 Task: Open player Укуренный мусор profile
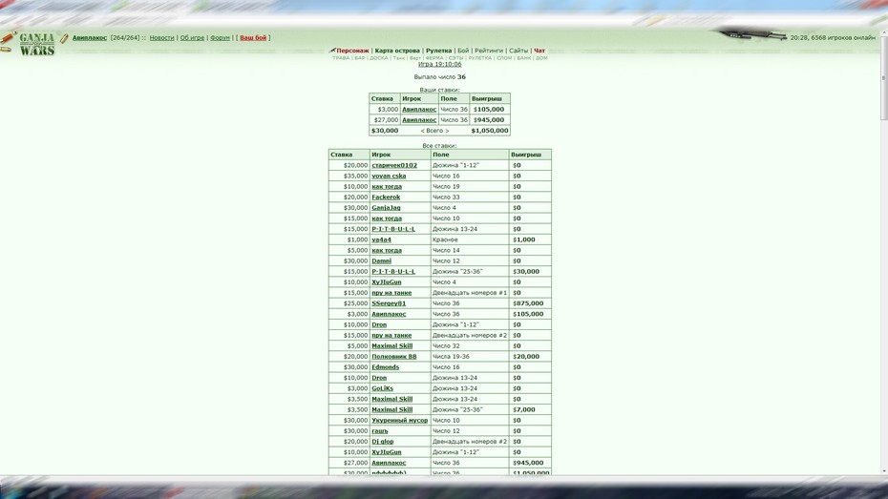coord(399,421)
